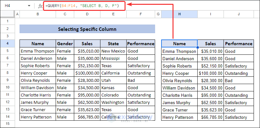Select column H header
Screen dimensions: 260x128
179,14
